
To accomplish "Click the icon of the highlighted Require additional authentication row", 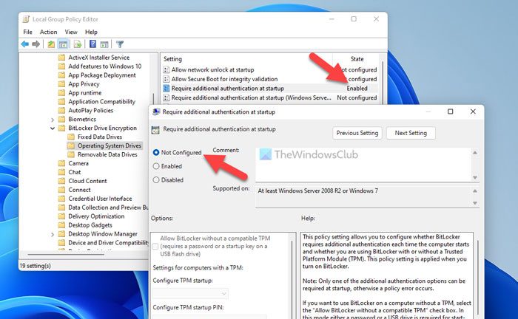I will [166, 89].
